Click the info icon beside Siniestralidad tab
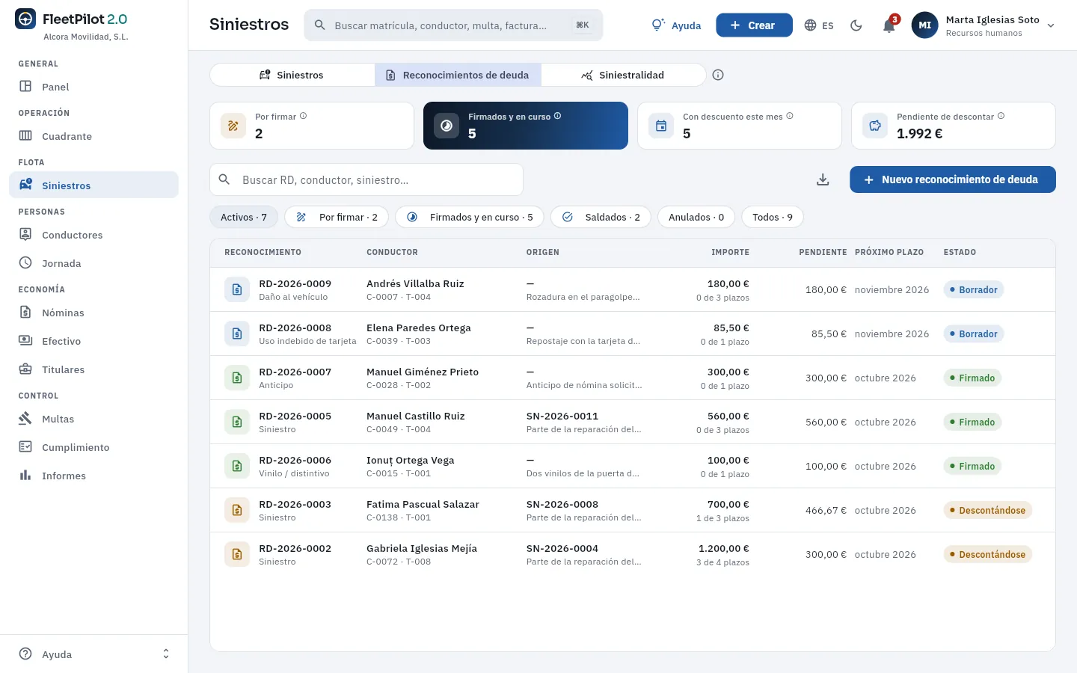This screenshot has width=1077, height=673. (x=718, y=75)
